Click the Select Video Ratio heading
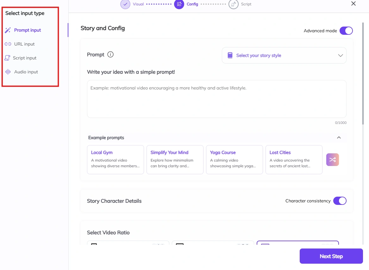Screen dimensions: 369x270 point(108,233)
